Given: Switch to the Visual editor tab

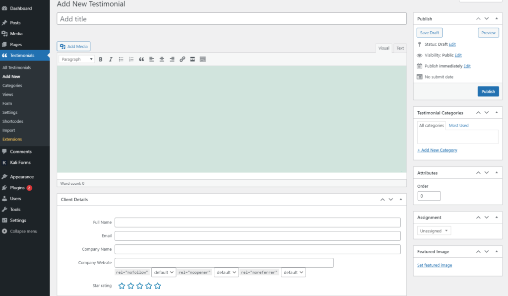Looking at the screenshot, I should 384,48.
